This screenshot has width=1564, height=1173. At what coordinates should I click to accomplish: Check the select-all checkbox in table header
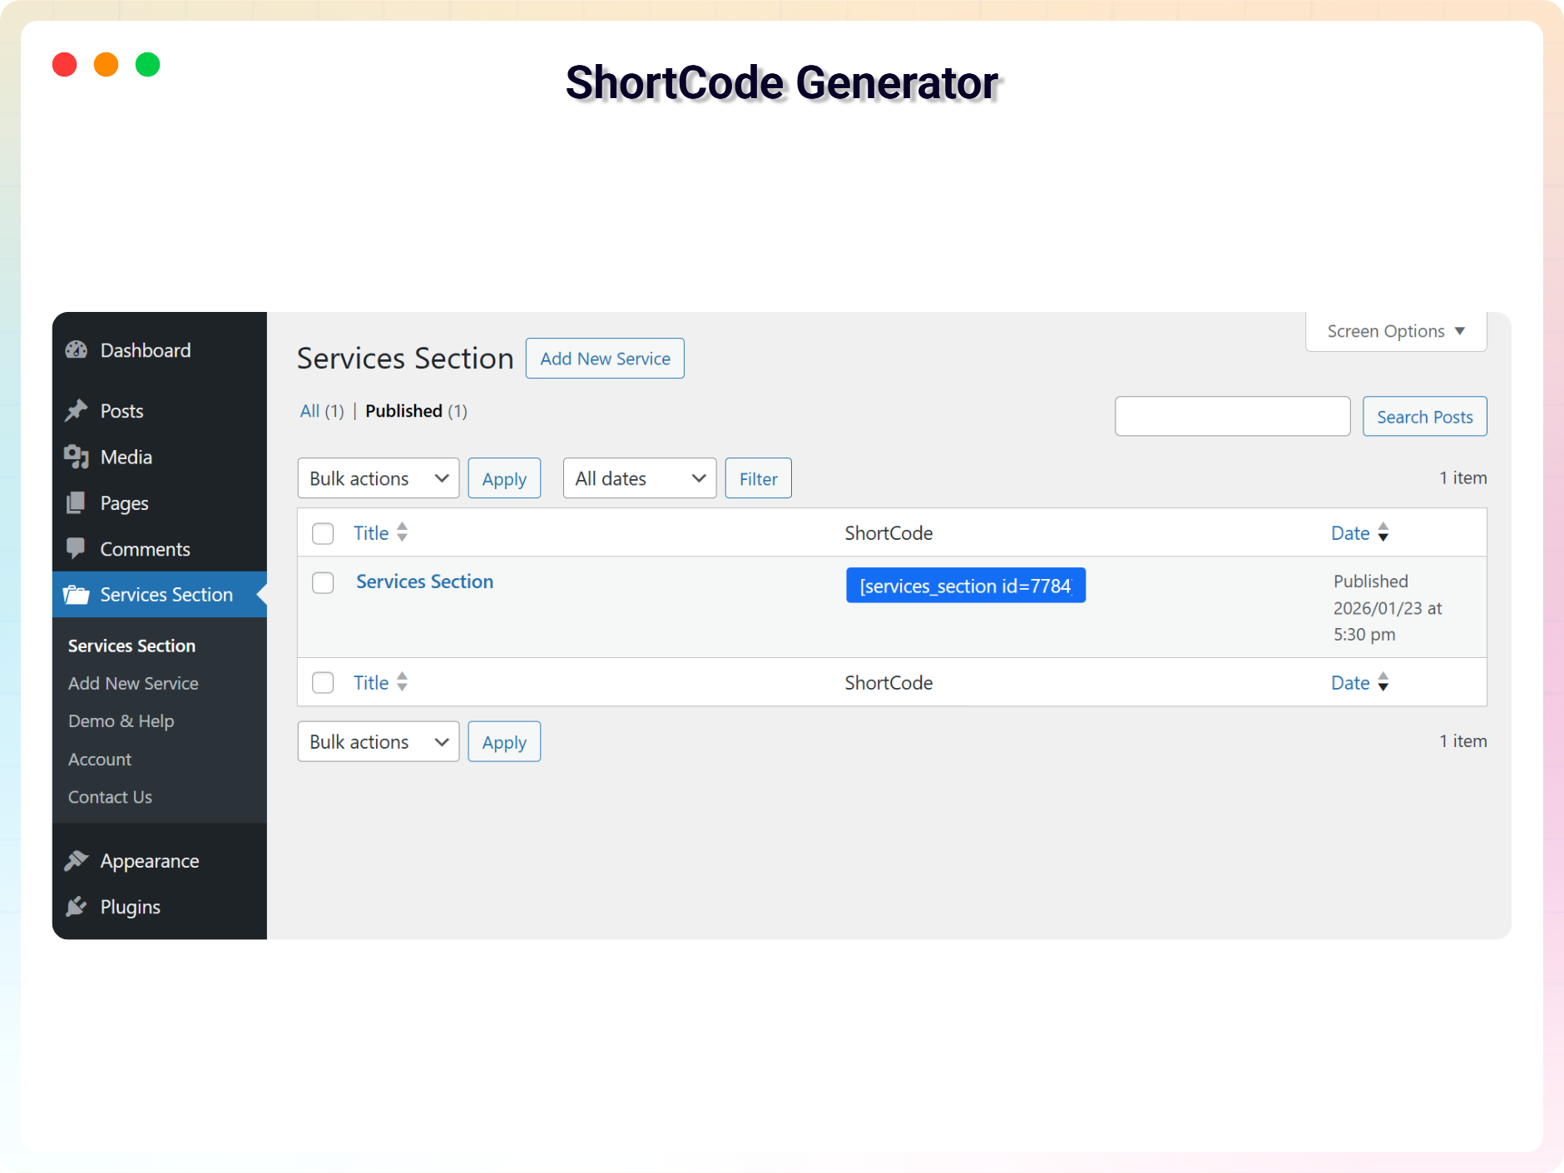click(x=323, y=533)
